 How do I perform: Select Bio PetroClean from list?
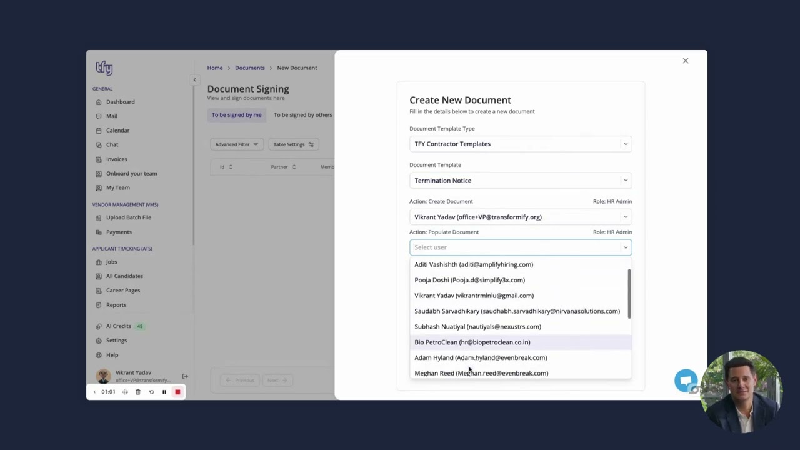click(x=521, y=342)
